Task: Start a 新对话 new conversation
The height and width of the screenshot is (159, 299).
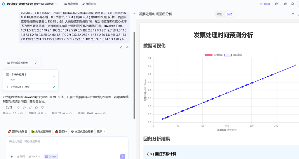Action: 265,4
